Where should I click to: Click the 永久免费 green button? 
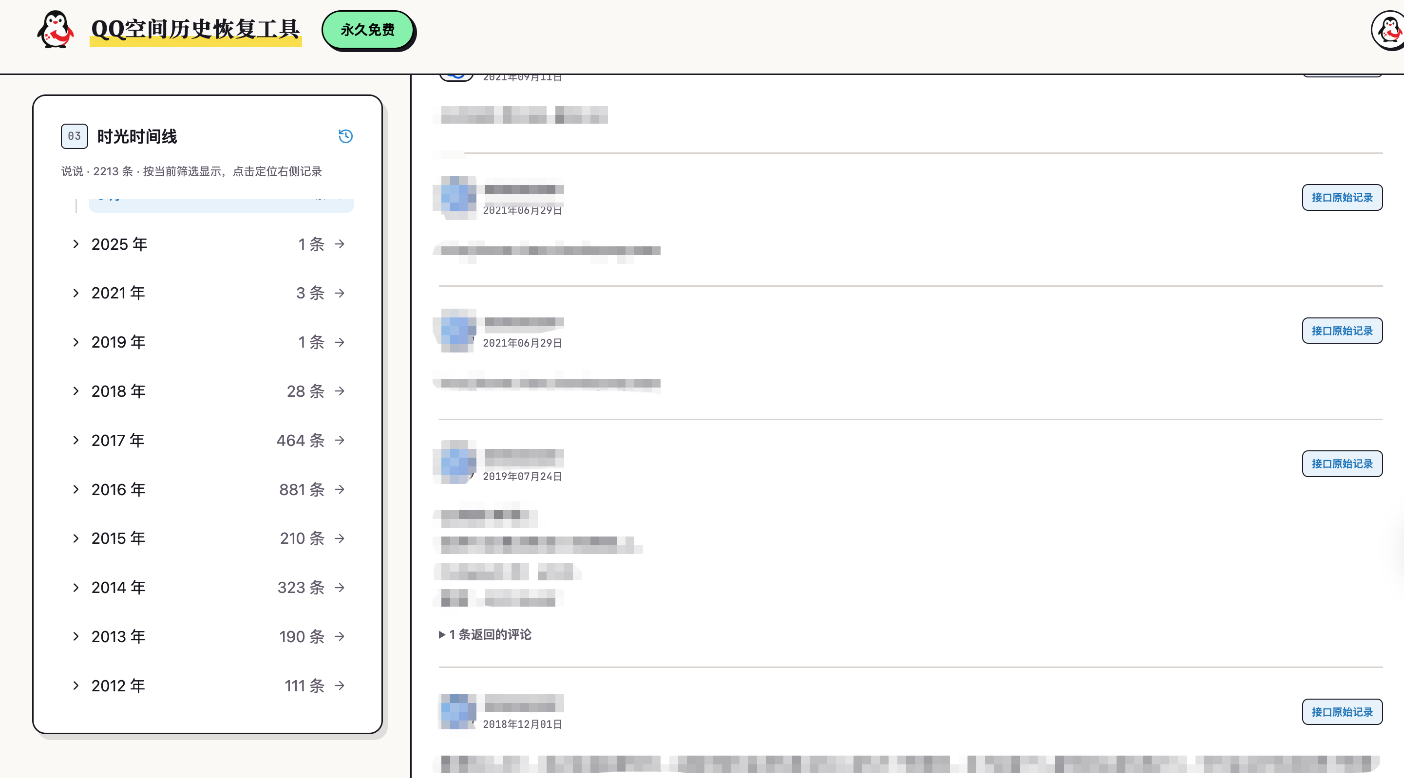368,30
